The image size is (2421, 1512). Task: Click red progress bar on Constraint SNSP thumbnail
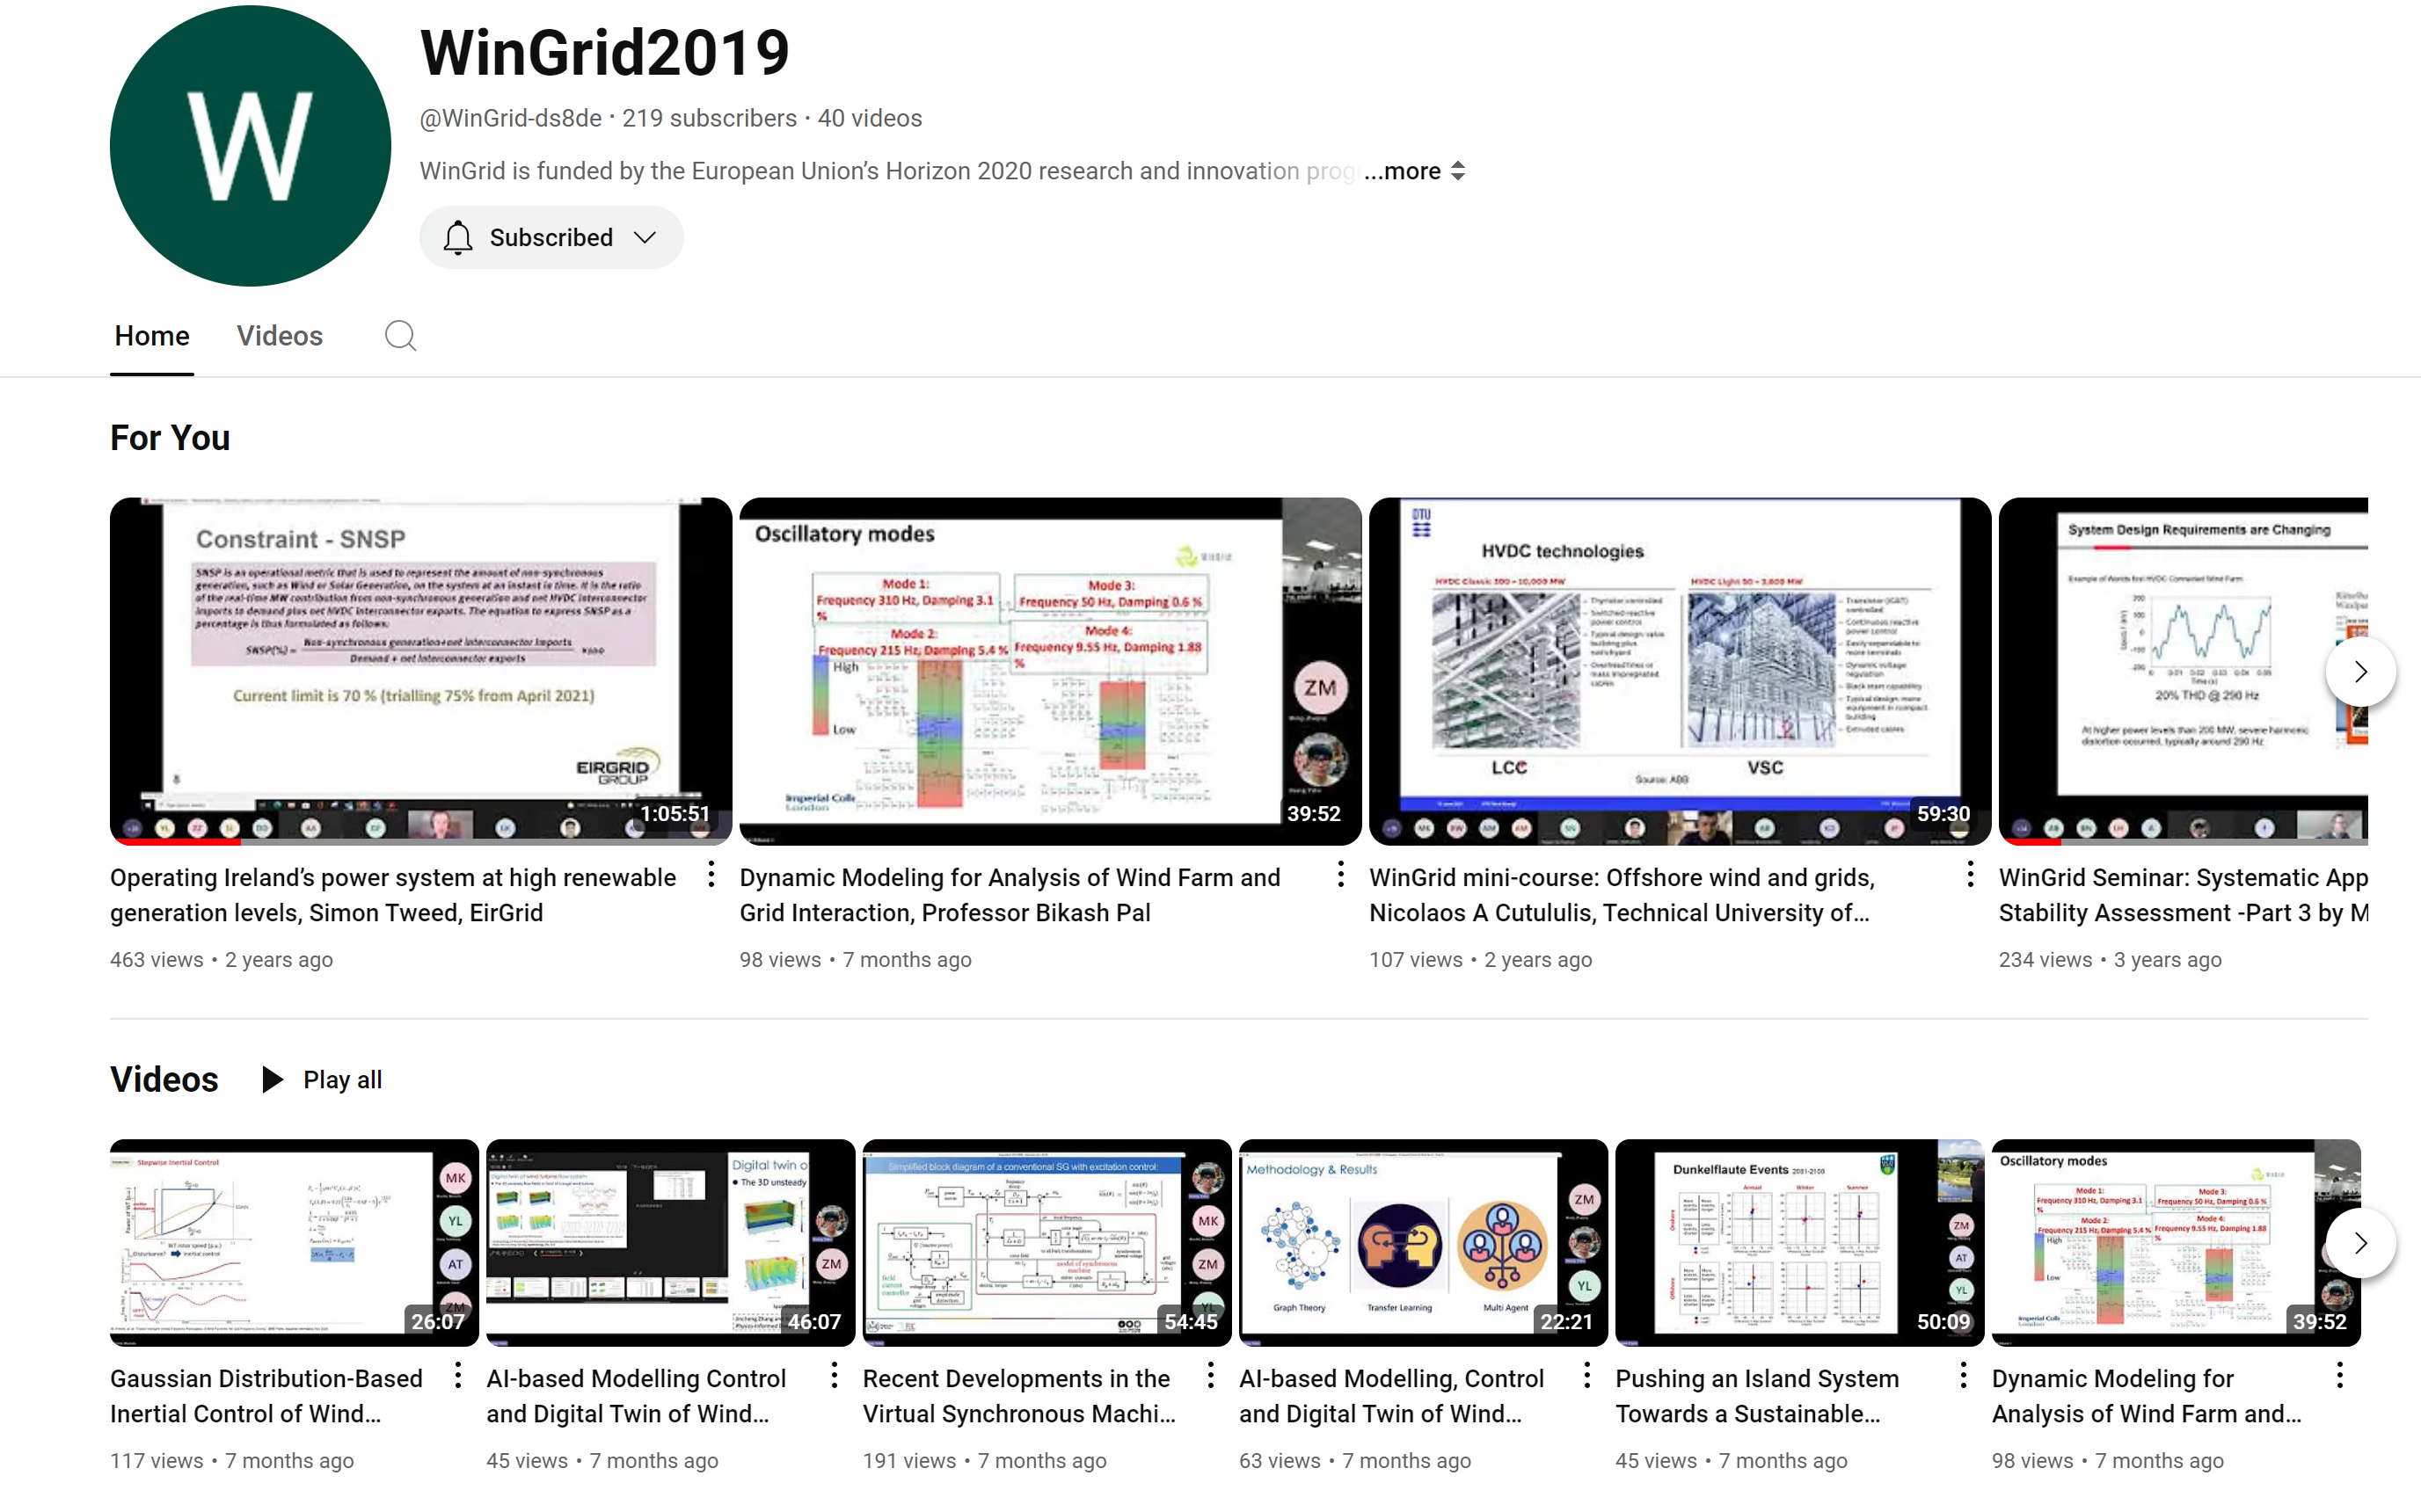point(176,843)
